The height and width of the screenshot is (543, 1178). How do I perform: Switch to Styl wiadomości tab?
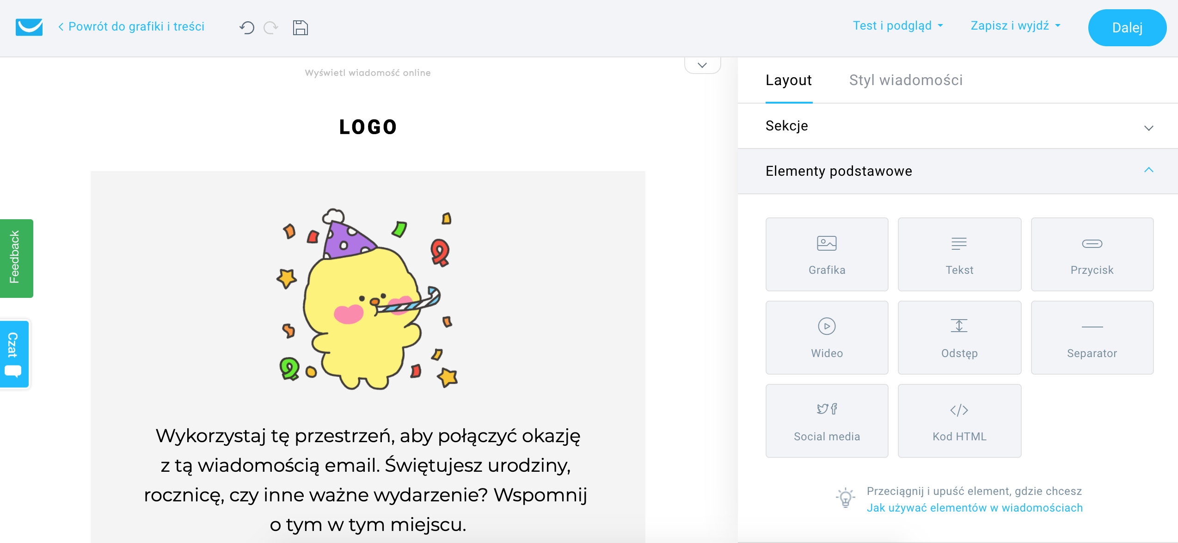[906, 80]
